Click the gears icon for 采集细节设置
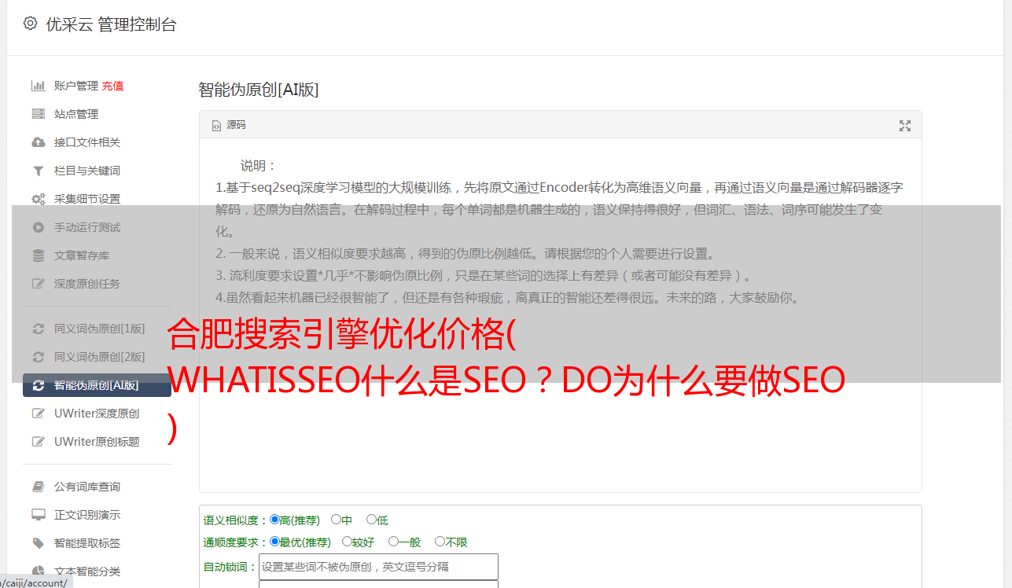This screenshot has height=588, width=1012. pos(38,199)
